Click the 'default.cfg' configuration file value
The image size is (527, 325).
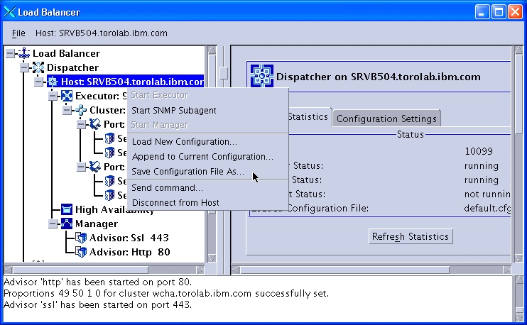pyautogui.click(x=487, y=208)
